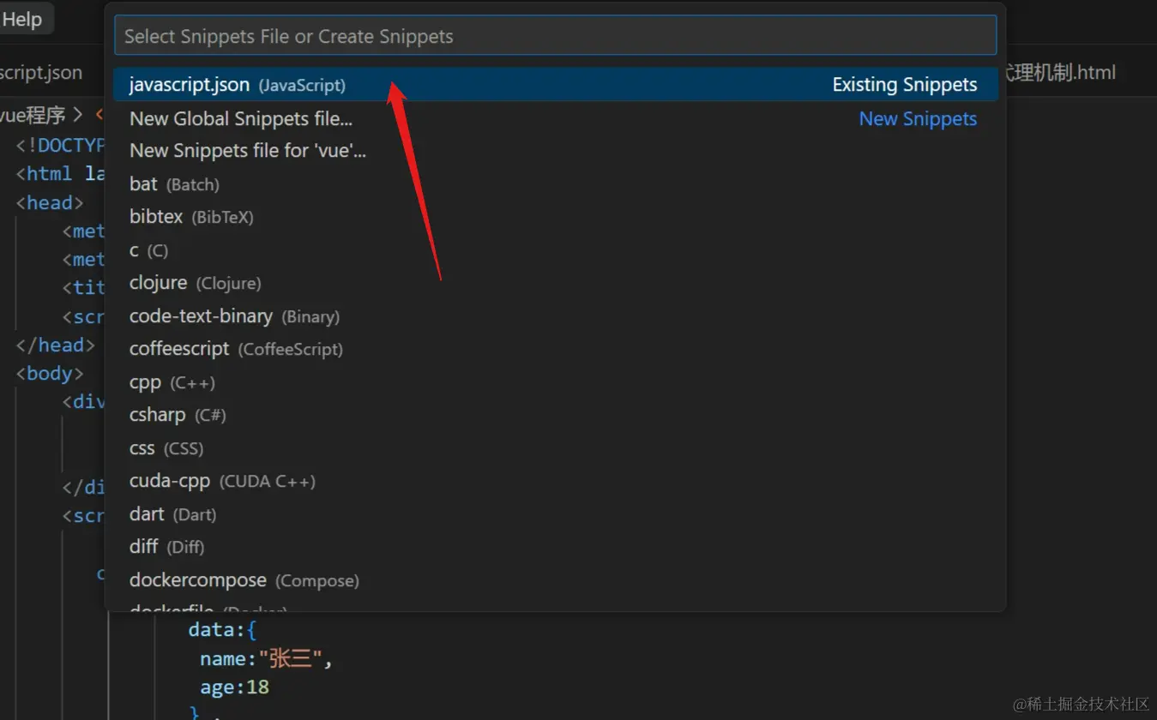The height and width of the screenshot is (720, 1157).
Task: Click the data:{ line in the editor
Action: [x=223, y=630]
